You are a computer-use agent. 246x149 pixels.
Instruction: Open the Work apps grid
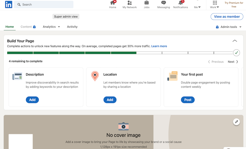[215, 5]
